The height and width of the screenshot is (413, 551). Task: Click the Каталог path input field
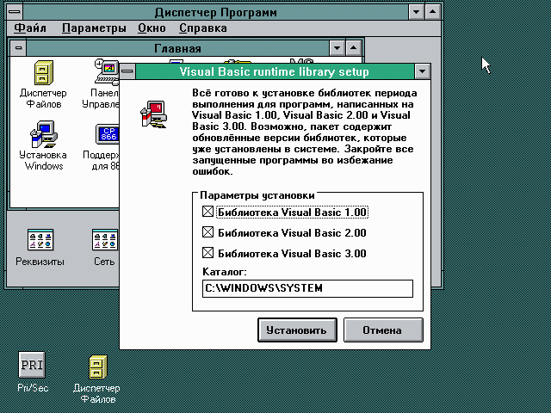[307, 288]
